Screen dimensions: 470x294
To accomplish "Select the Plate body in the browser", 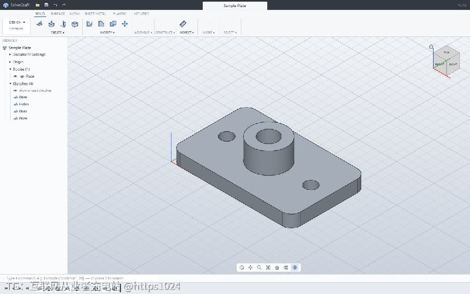I will [30, 76].
